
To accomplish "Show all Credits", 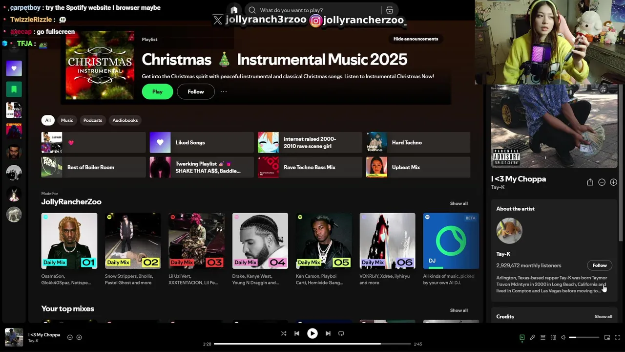I will [603, 317].
